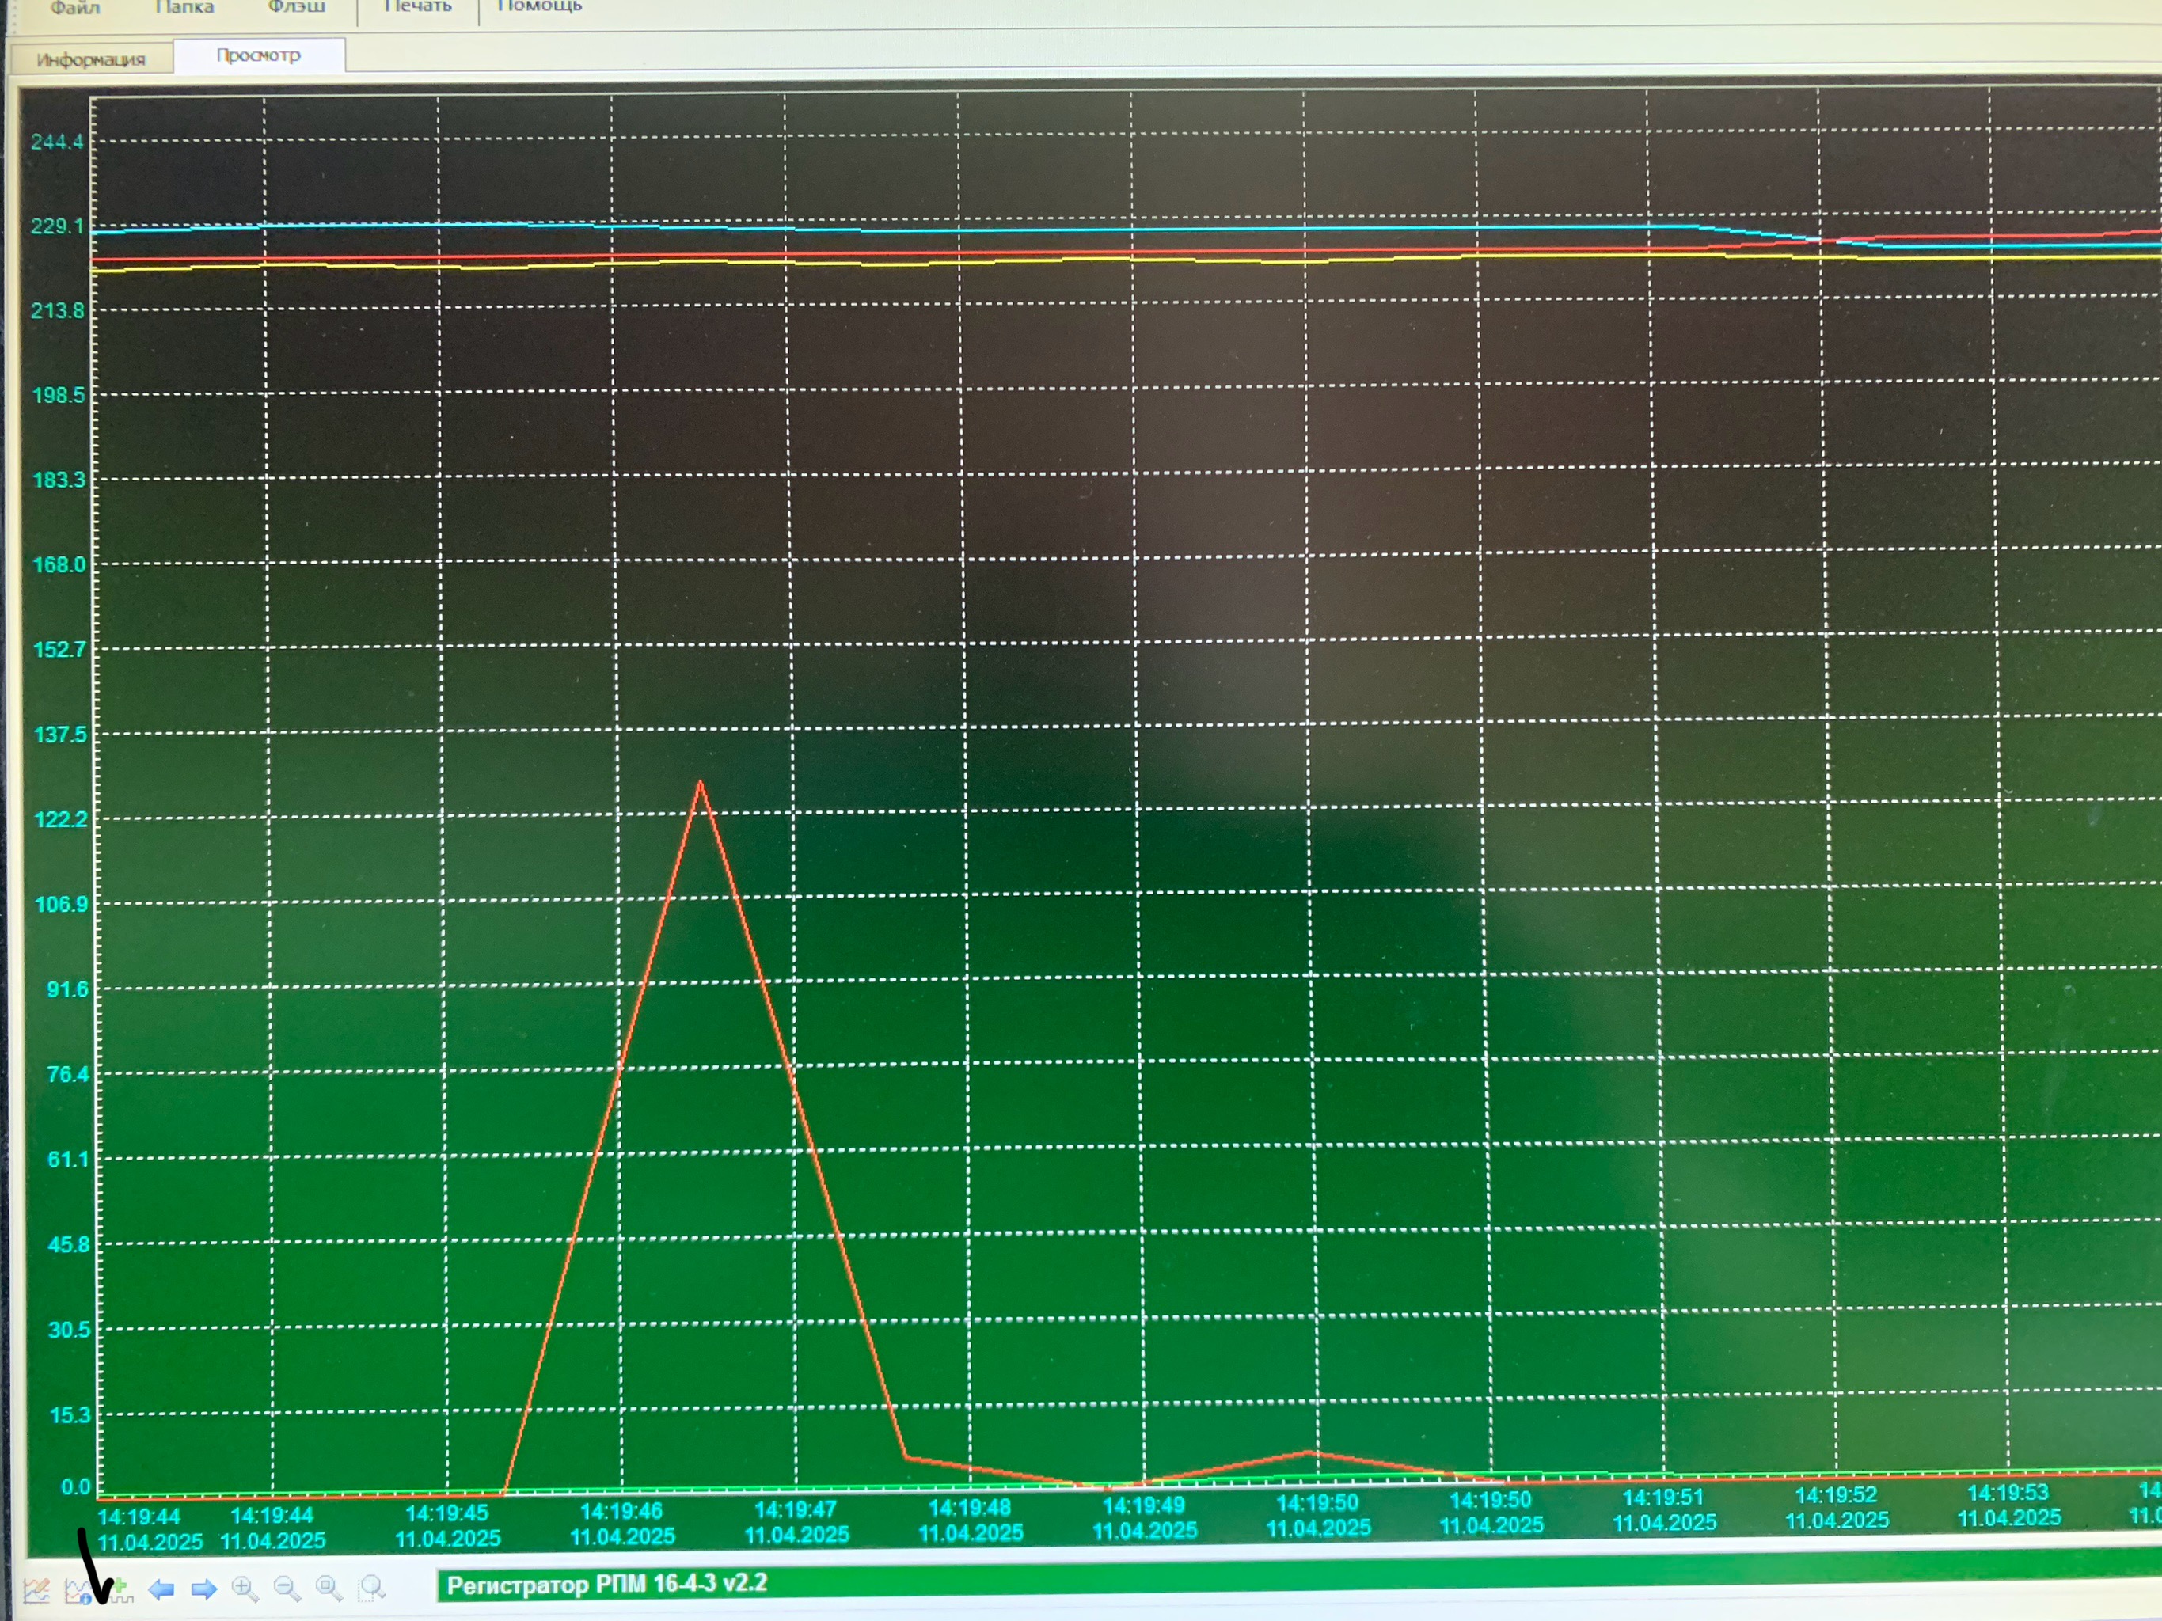
Task: Click the chart edit (pencil) icon
Action: (x=37, y=1591)
